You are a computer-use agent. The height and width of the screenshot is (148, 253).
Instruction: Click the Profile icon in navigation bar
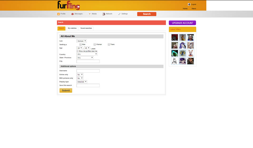click(59, 14)
